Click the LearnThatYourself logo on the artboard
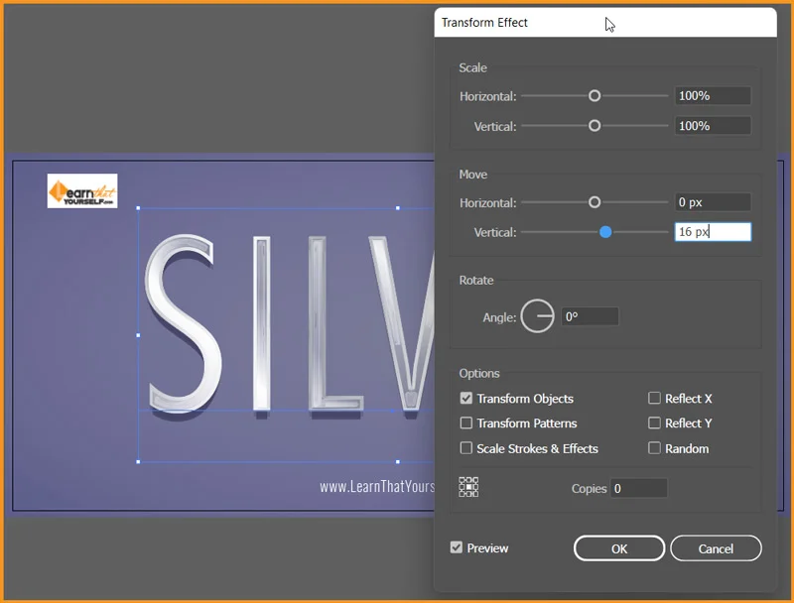The image size is (794, 603). 82,190
